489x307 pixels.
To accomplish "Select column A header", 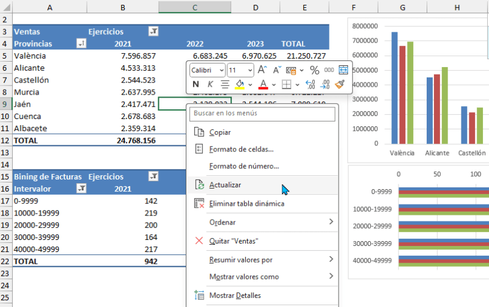I will pyautogui.click(x=50, y=7).
